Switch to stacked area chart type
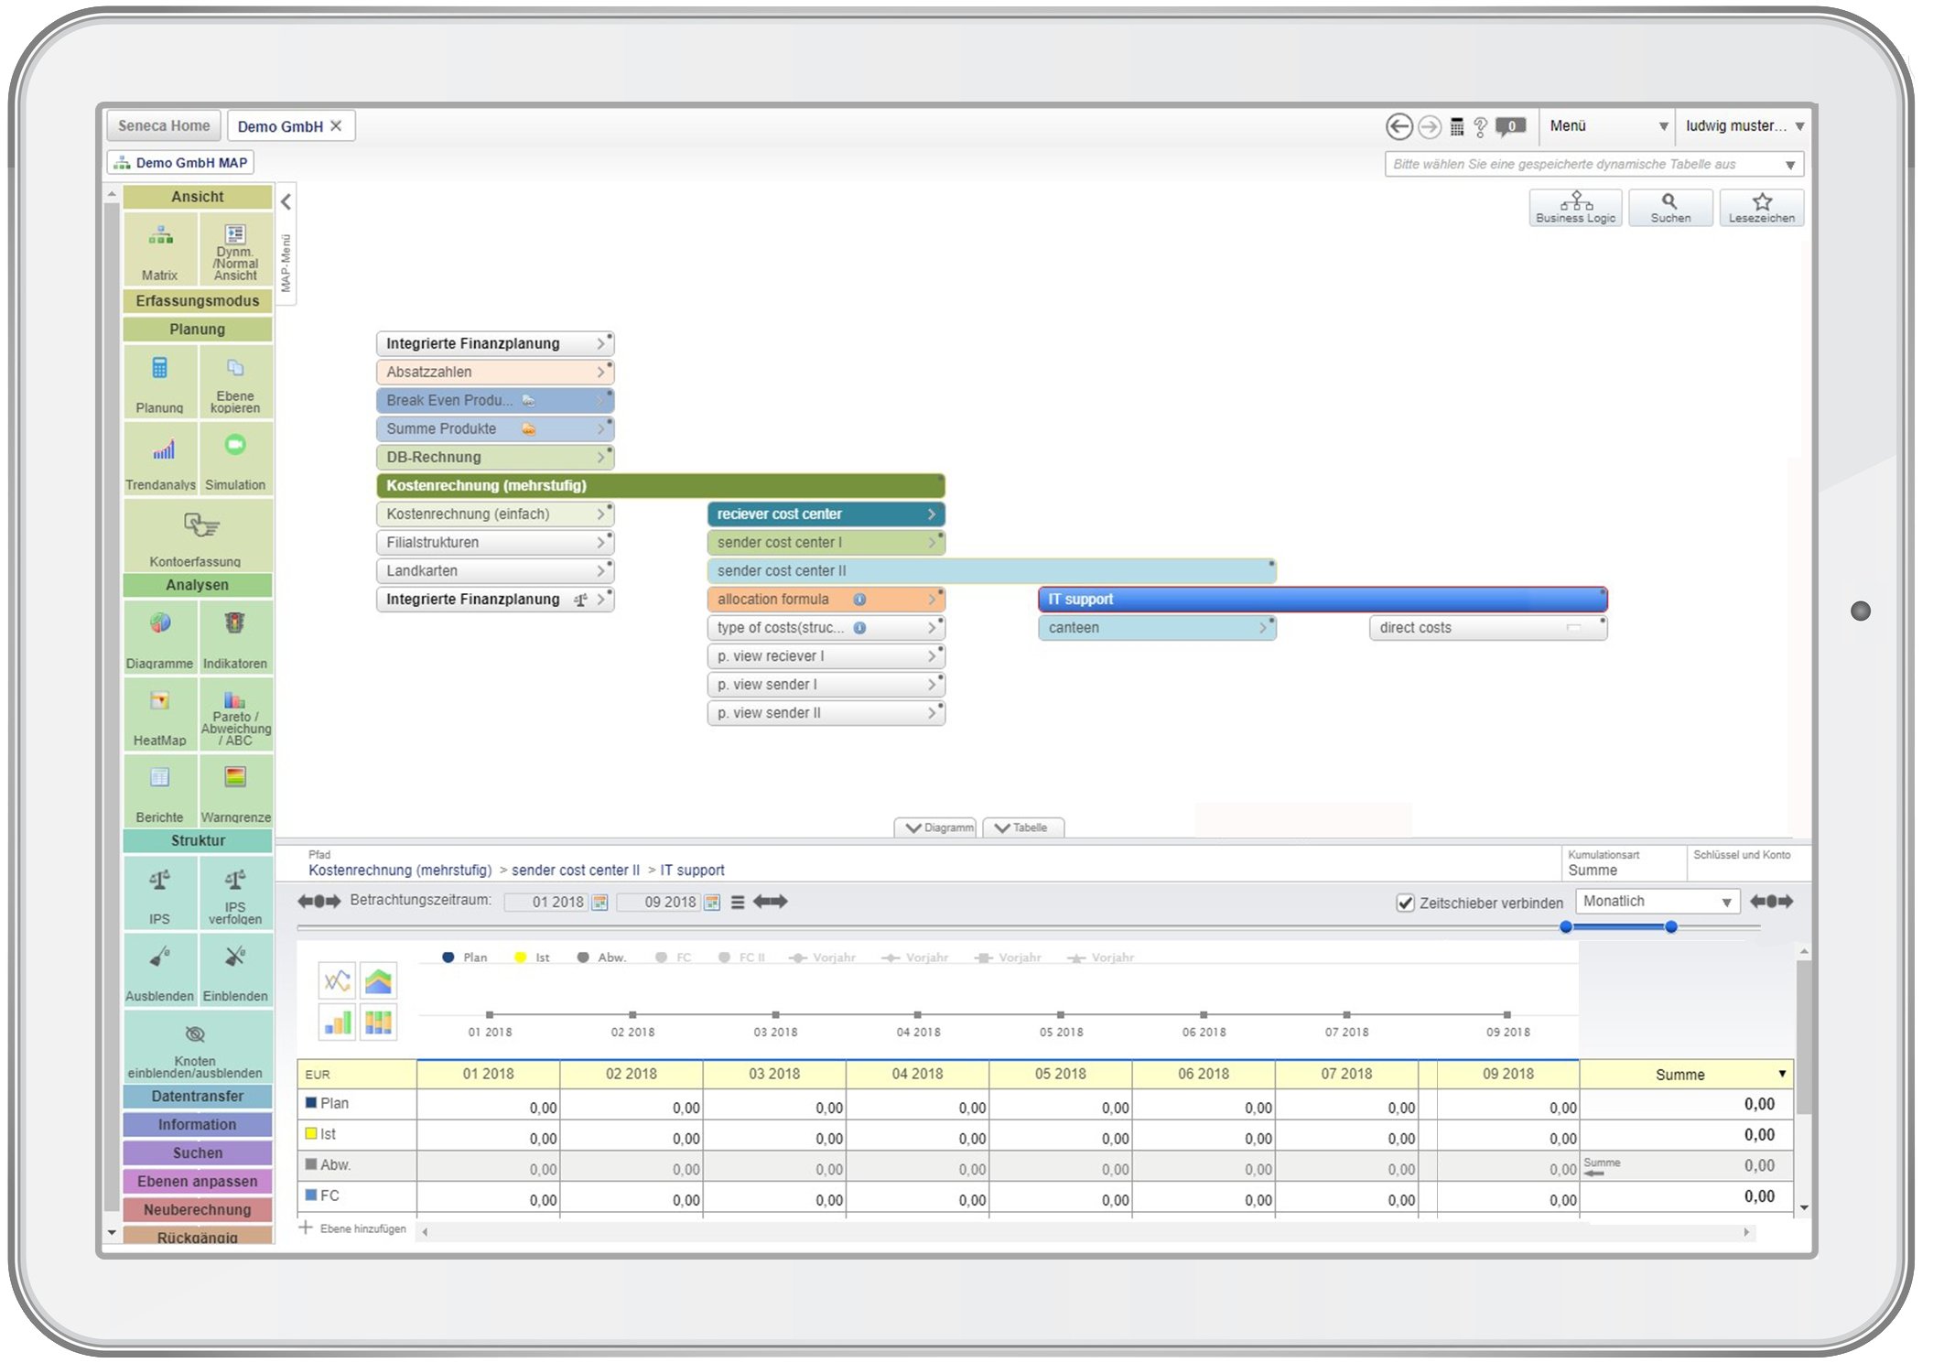This screenshot has width=1933, height=1363. 378,981
